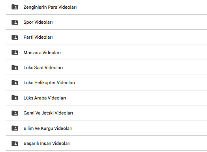
Task: Click the shared folder icon beside Gemi Ve Jetski Videoları
Action: click(15, 113)
